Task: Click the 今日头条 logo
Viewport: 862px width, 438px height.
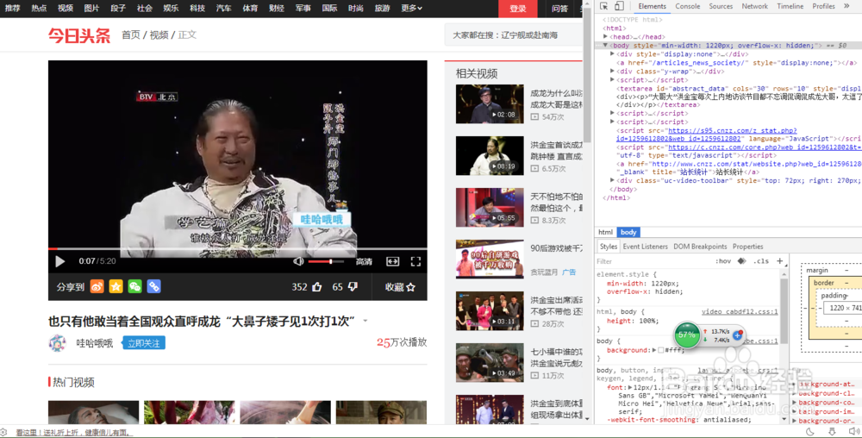Action: point(79,35)
